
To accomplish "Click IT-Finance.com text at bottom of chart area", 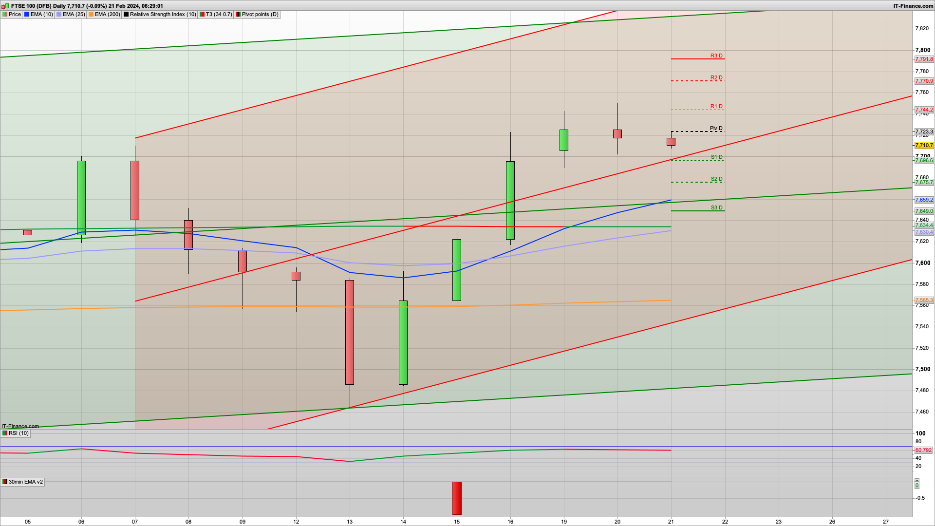I will (x=19, y=426).
